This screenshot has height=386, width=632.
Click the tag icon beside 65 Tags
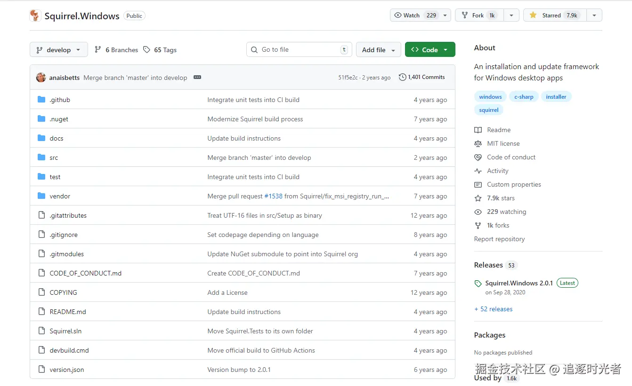(x=146, y=50)
